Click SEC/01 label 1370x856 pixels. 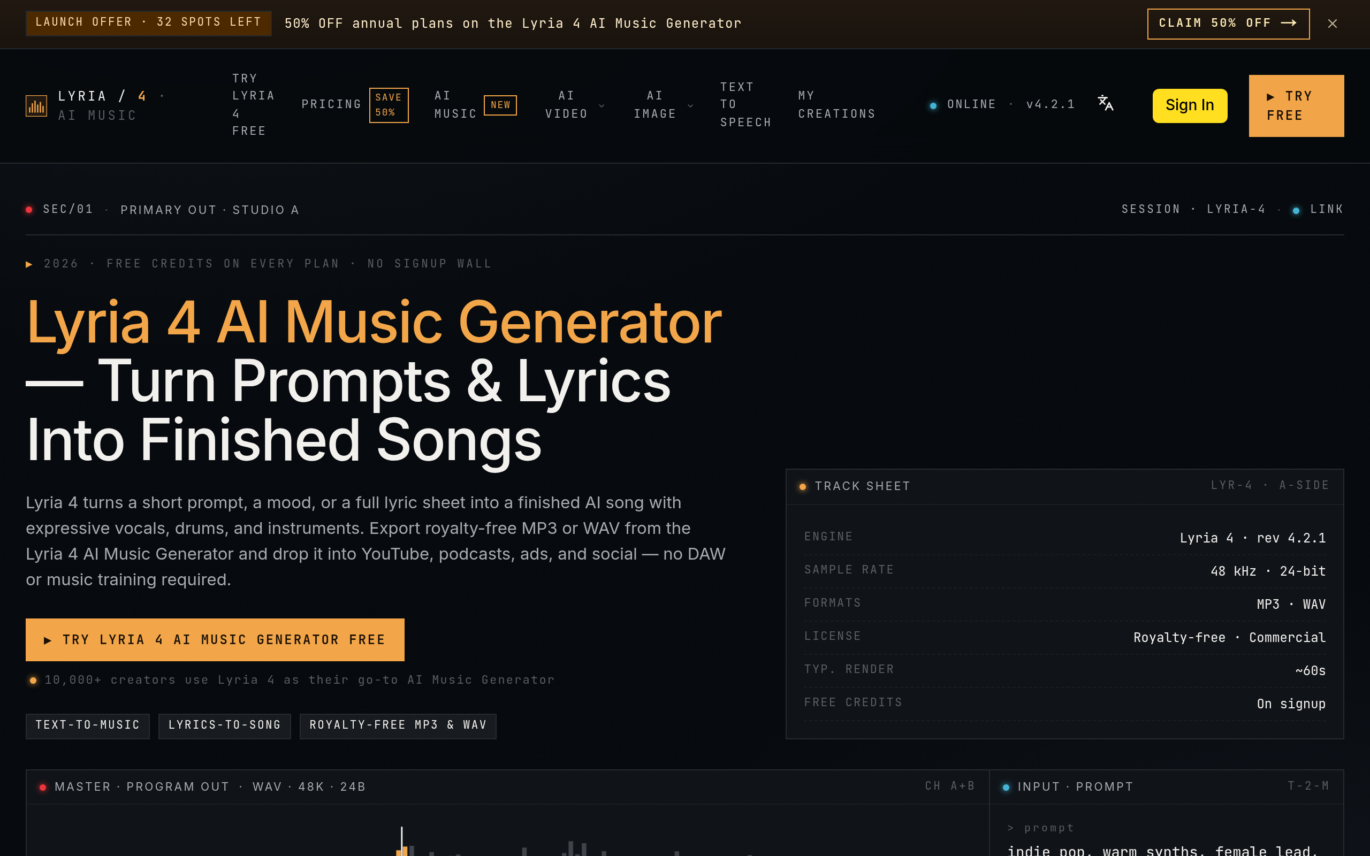coord(68,210)
